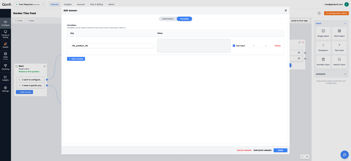Delete the right node with red X

(303, 42)
